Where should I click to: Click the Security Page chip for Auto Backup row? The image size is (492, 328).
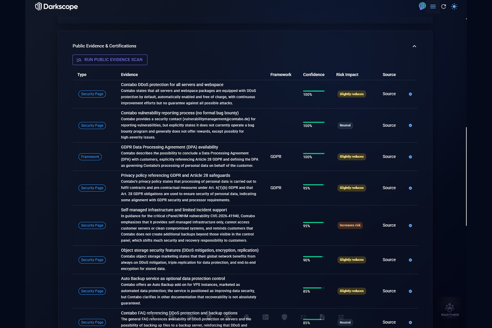(x=92, y=291)
